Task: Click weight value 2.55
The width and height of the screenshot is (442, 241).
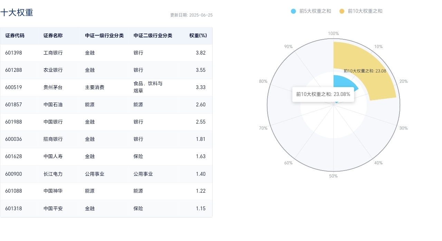Action: pos(201,122)
